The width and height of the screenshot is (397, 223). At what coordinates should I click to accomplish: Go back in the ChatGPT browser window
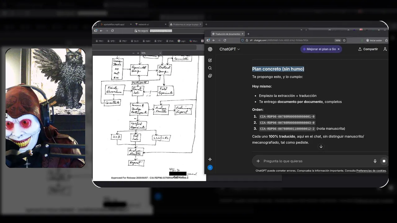click(x=214, y=40)
